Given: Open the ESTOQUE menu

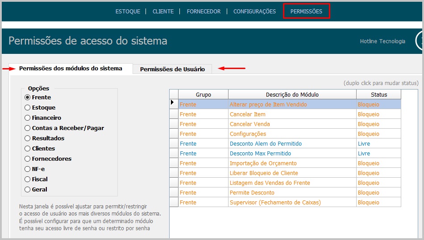Looking at the screenshot, I should coord(128,11).
